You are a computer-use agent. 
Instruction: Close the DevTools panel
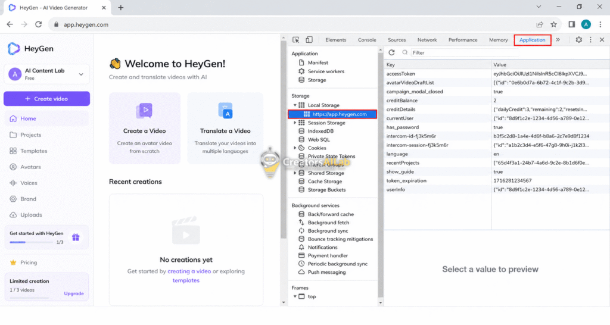(x=602, y=40)
